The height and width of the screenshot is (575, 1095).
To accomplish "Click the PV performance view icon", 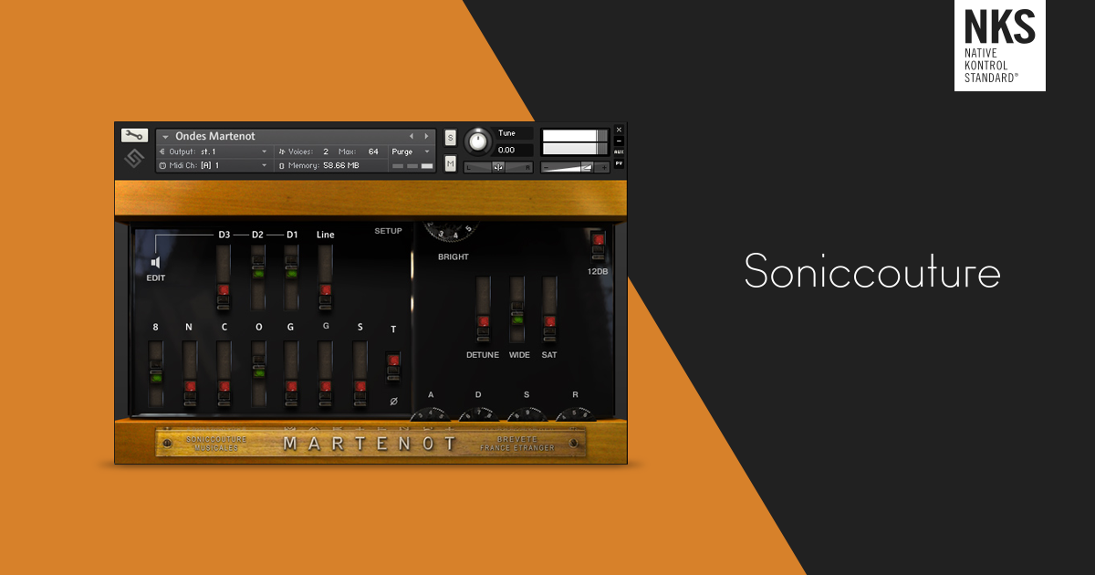I will coord(619,162).
